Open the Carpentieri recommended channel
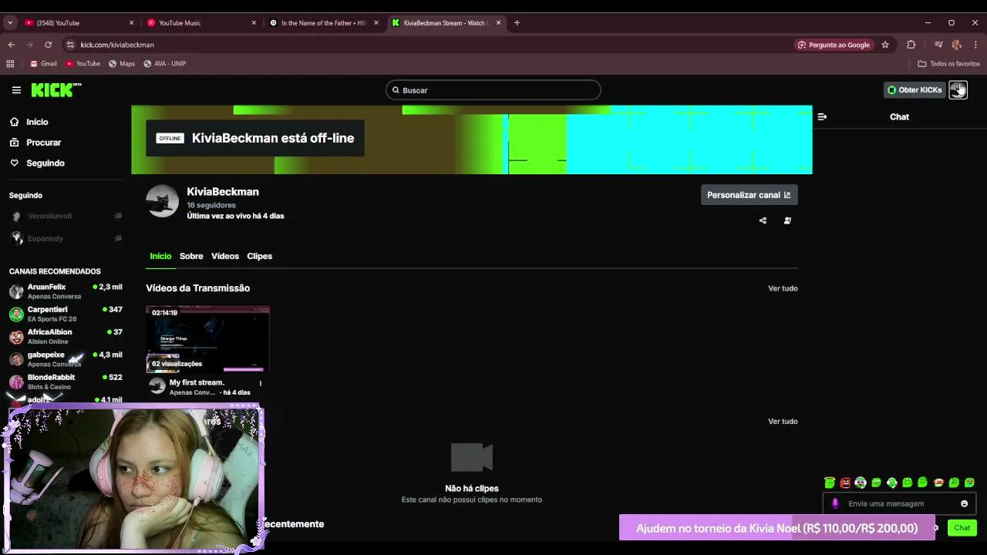987x555 pixels. point(65,314)
